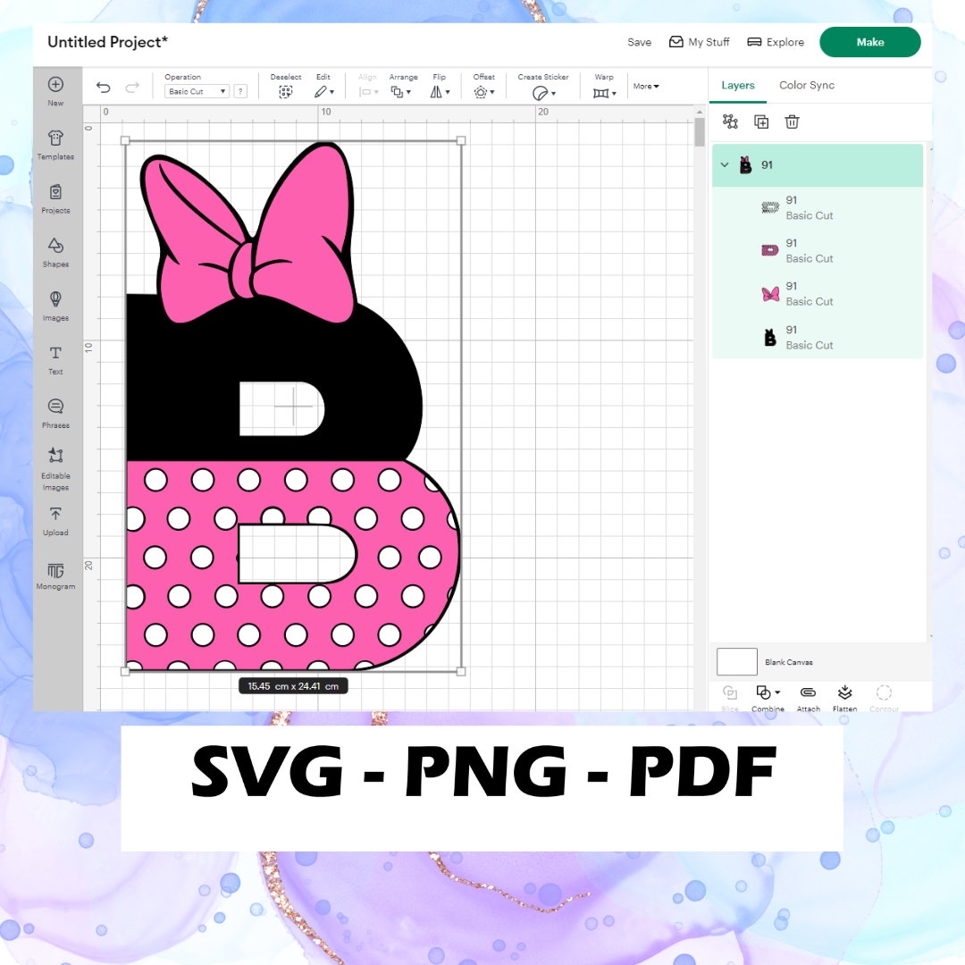Open Projects in the left sidebar

click(x=55, y=198)
